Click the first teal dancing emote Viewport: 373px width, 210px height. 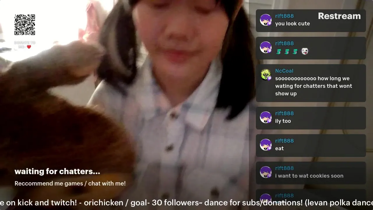(x=279, y=51)
